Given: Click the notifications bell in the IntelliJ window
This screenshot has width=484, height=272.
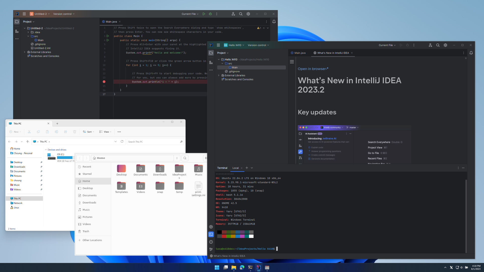Looking at the screenshot, I should (471, 53).
